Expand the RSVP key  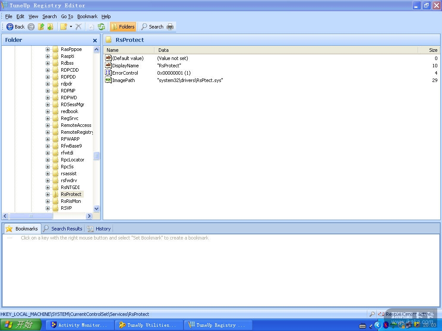pos(47,208)
